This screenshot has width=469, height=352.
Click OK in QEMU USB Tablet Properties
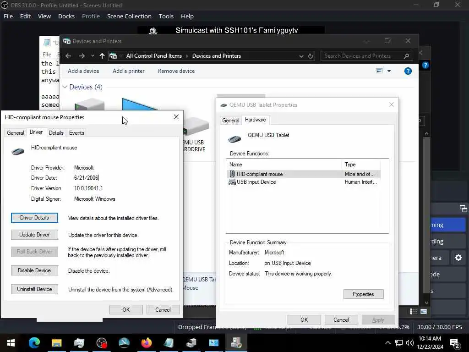(x=304, y=319)
